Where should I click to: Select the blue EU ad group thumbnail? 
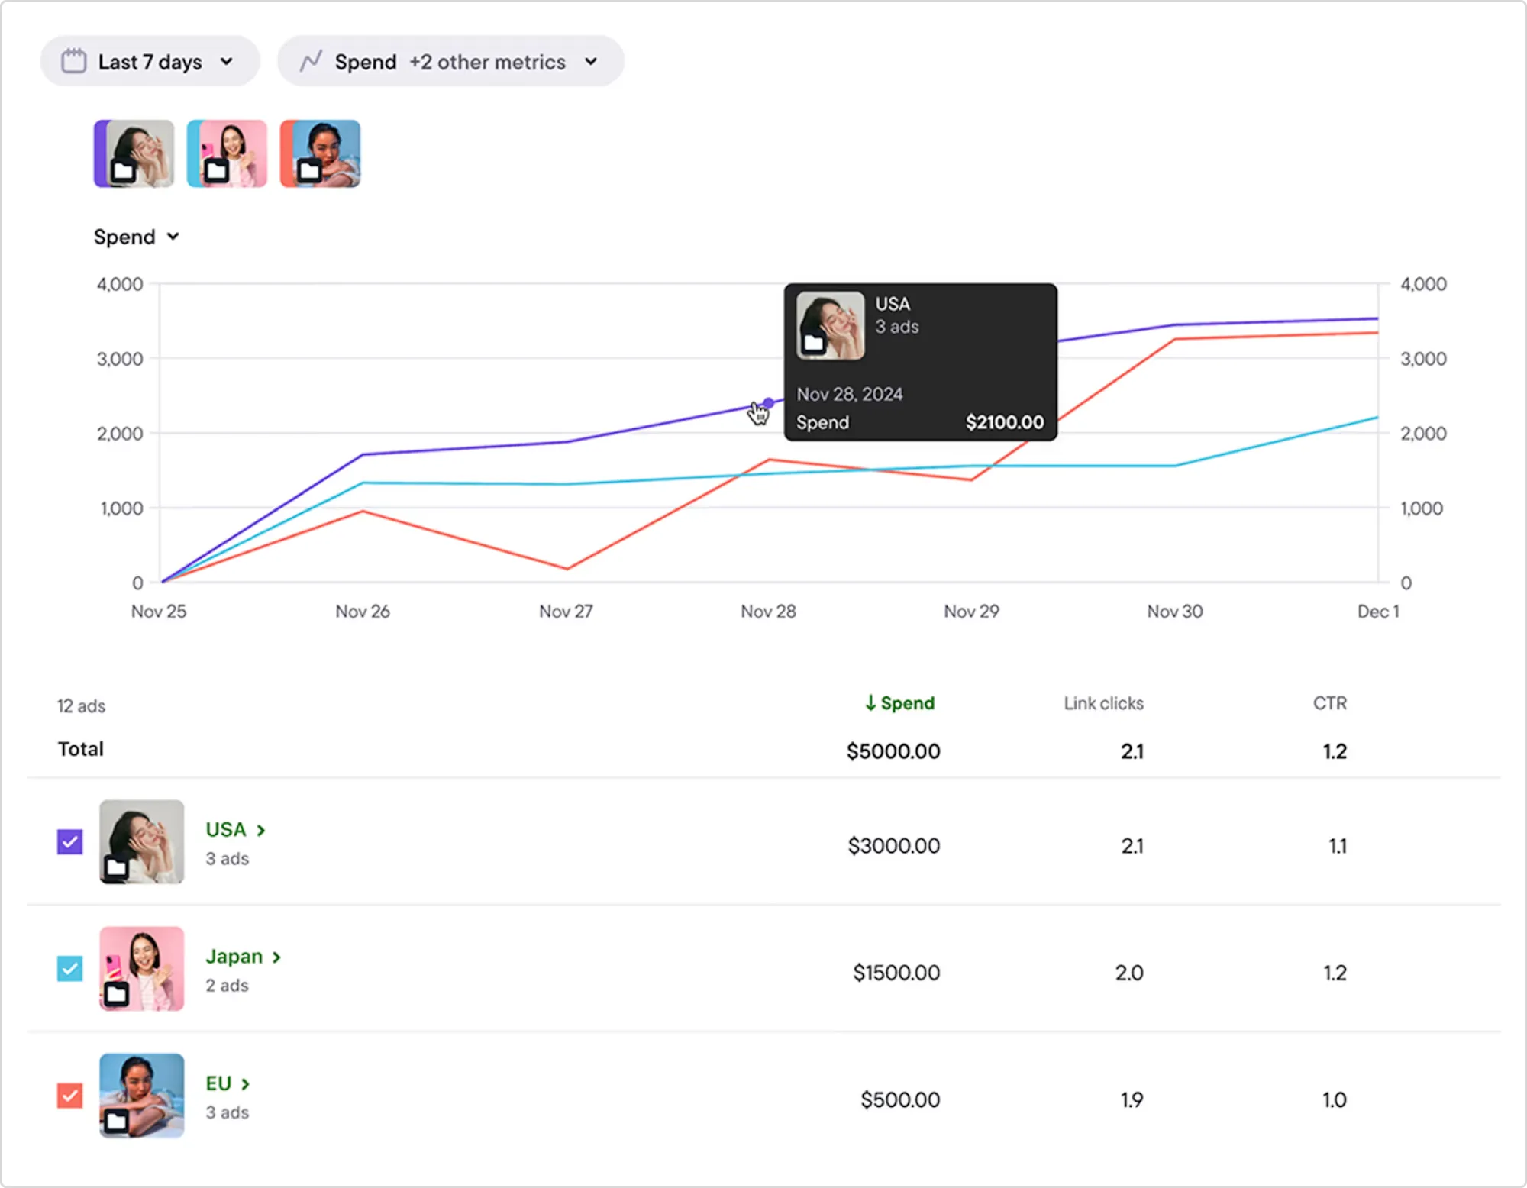(x=321, y=153)
